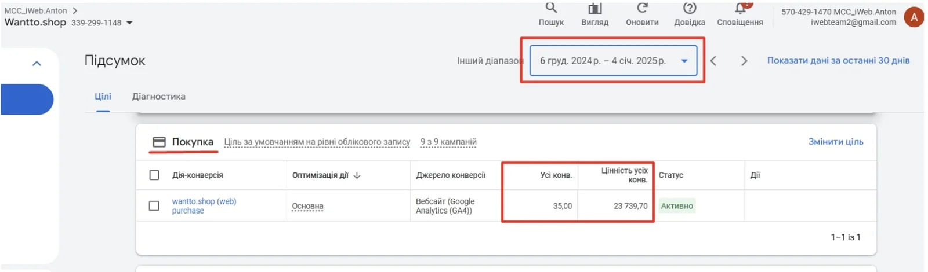Click the Усі конв. column header
This screenshot has height=272, width=928.
[x=556, y=175]
